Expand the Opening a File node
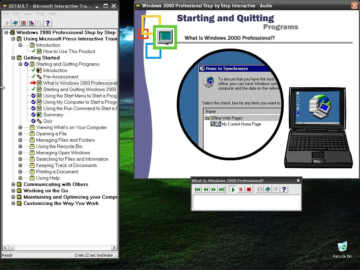Image resolution: width=360 pixels, height=270 pixels. [20, 134]
